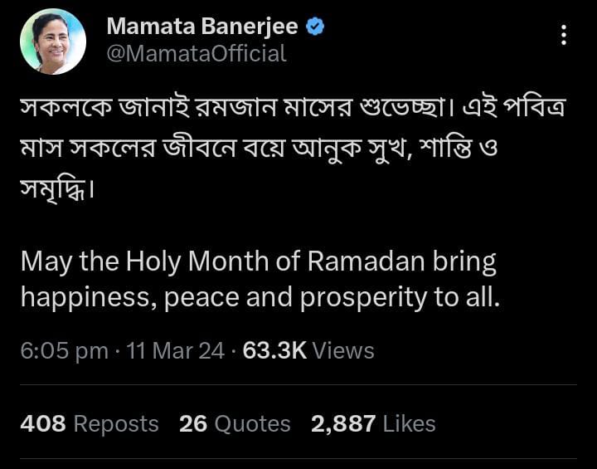597x469 pixels.
Task: Open the @MamataOfficial handle link
Action: (x=196, y=54)
